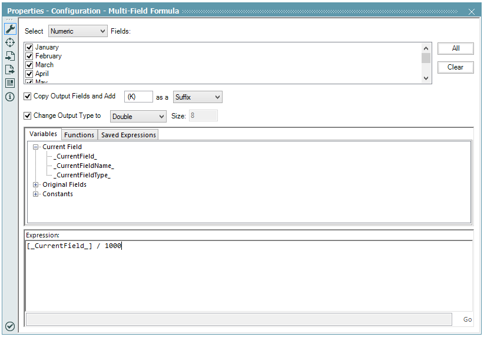
Task: Select the Current Field label
Action: click(x=62, y=147)
